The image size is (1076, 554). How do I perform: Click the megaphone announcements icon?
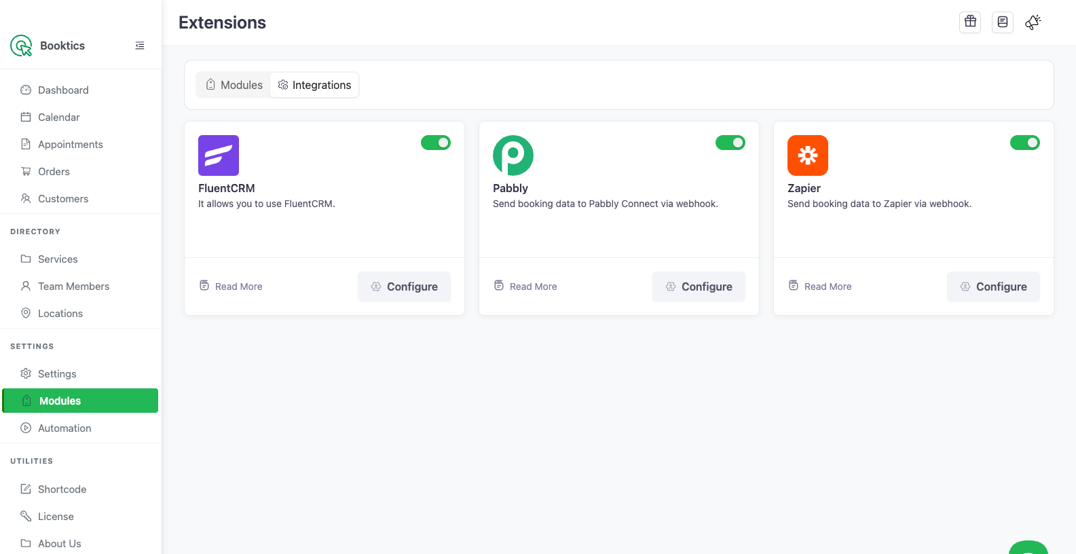[1033, 22]
